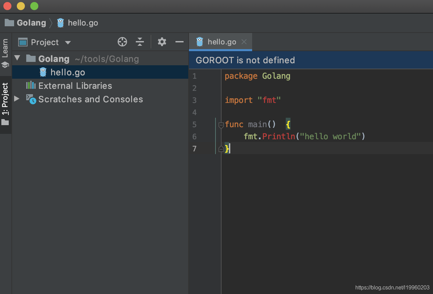Click the "hello world" string literal
Viewport: 433px width, 294px height.
coord(330,137)
